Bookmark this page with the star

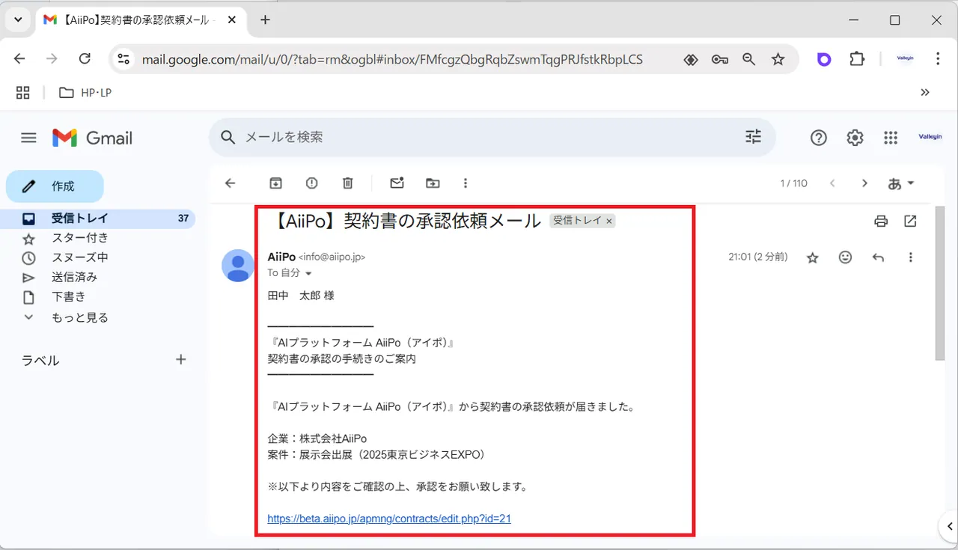coord(778,59)
